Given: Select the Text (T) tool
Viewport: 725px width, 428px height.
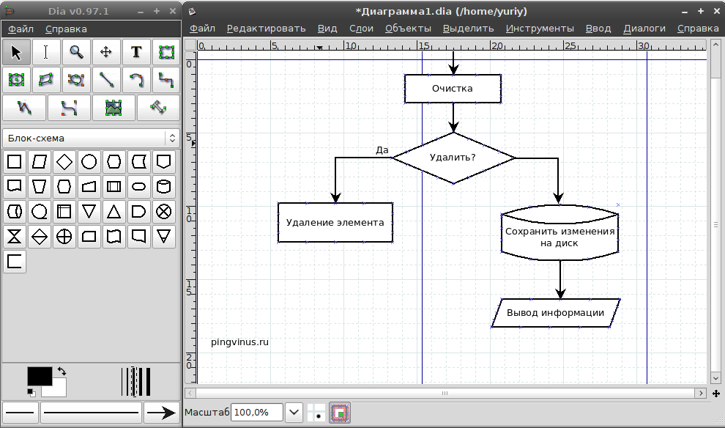Looking at the screenshot, I should (x=136, y=52).
